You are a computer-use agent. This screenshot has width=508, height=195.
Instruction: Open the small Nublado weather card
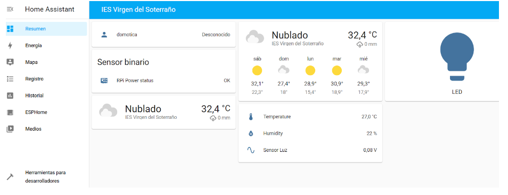(x=163, y=112)
